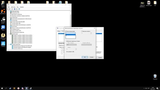This screenshot has width=160, height=90.
Task: Select the Компьютер category icon
Action: [11, 20]
